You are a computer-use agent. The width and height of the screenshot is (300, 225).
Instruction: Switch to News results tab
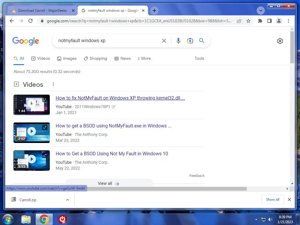122,59
